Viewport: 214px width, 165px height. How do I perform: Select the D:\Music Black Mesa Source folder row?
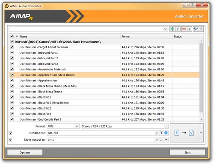(x=104, y=42)
